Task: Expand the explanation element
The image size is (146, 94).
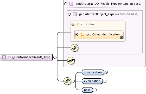Action: click(105, 81)
